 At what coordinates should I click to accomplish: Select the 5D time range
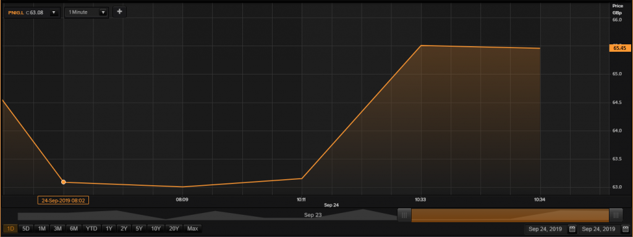coord(26,229)
